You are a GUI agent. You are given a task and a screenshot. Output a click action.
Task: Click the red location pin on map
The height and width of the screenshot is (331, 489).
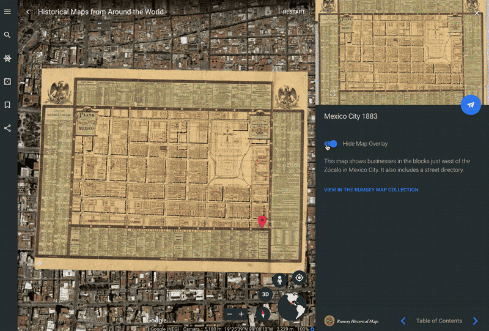coord(262,221)
